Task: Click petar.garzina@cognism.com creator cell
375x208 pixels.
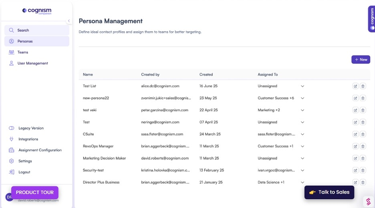Action: [x=165, y=110]
